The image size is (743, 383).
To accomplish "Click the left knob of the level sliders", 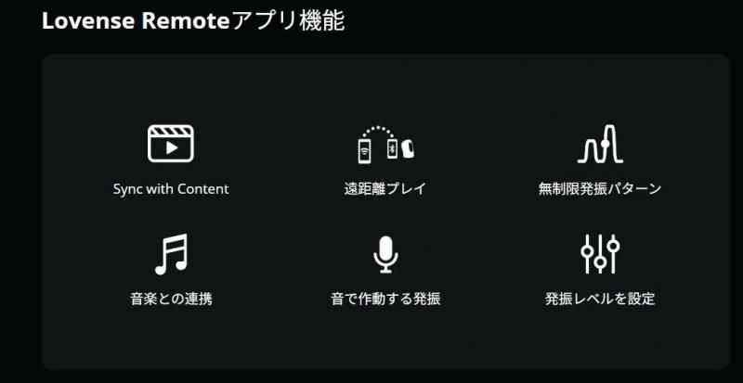I will point(587,250).
